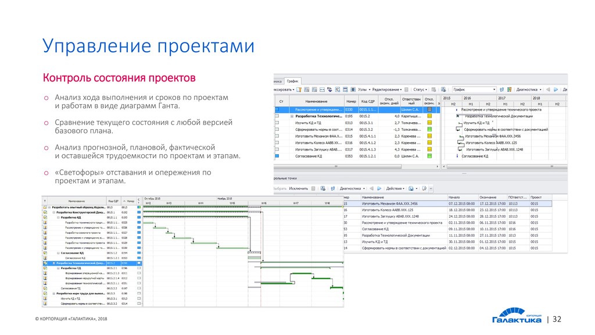Viewport: 595px width, 335px height.
Task: Click document settings icon at lower toolbar end
Action: [x=424, y=188]
